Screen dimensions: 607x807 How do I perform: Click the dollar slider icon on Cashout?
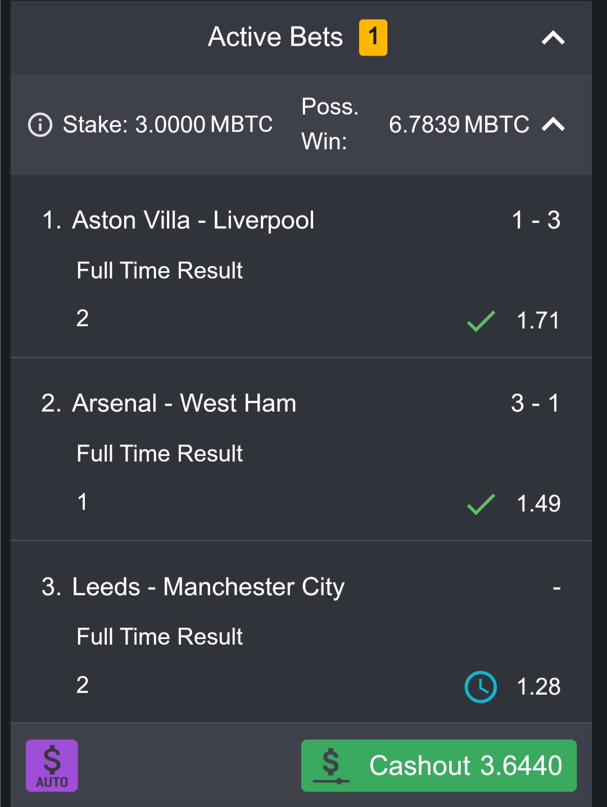click(330, 766)
